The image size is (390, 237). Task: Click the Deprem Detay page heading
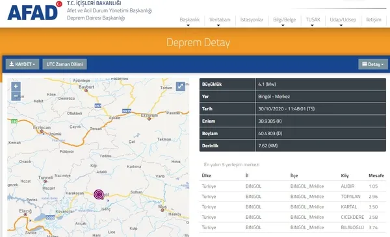pos(198,42)
